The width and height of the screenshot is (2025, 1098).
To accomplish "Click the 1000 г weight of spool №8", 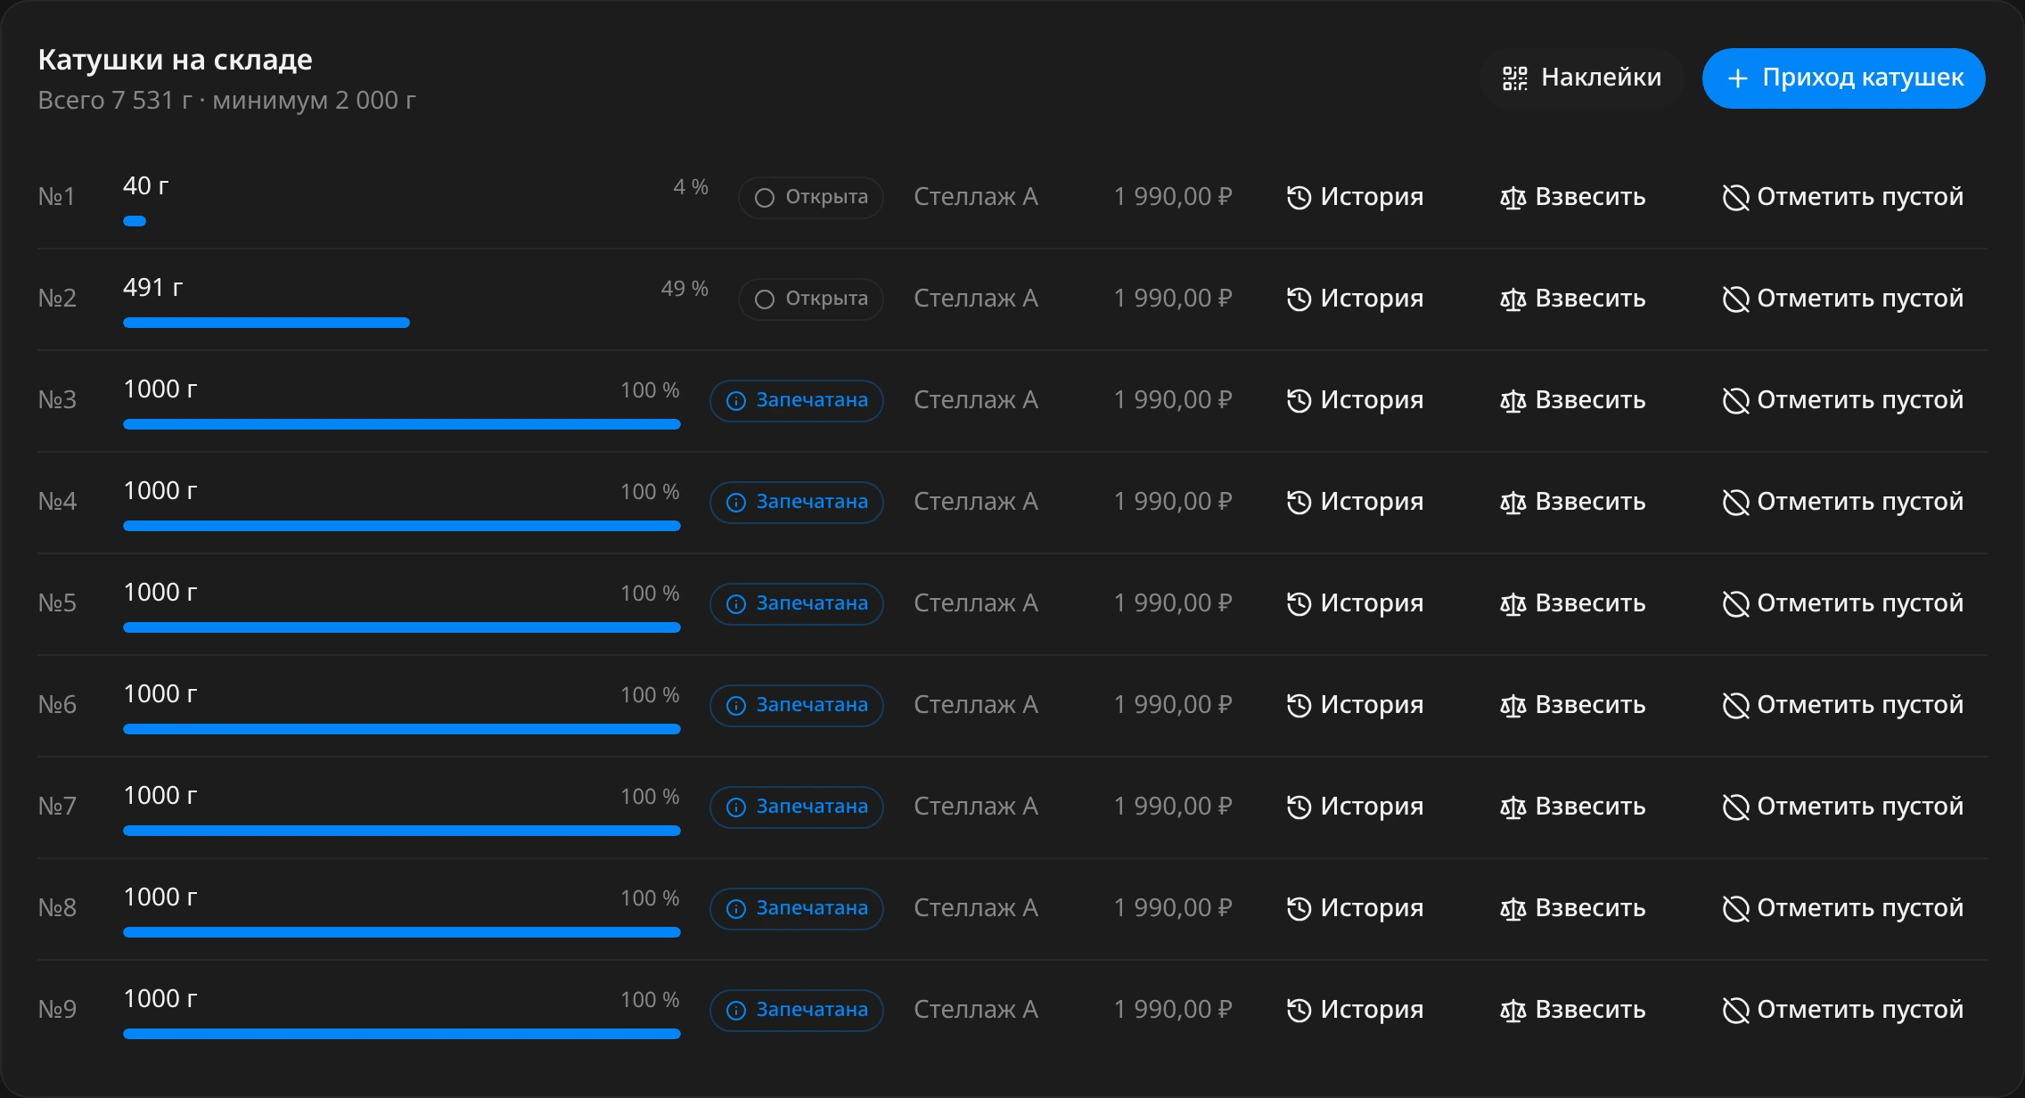I will click(160, 897).
